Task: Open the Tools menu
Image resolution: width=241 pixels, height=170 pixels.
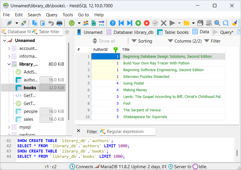Action: [x=68, y=15]
